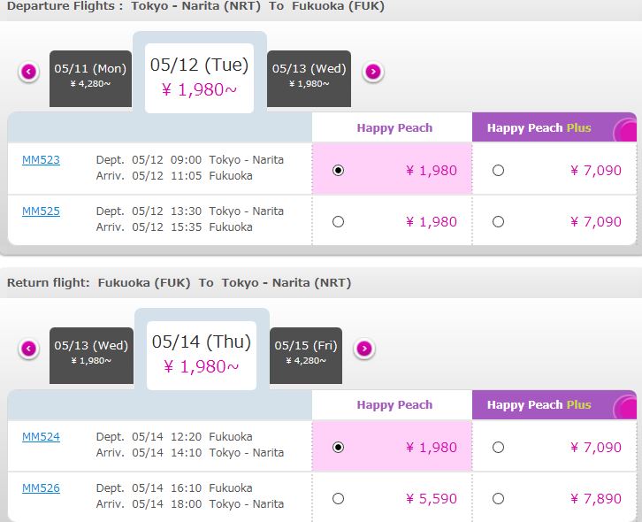Click the selected 05/12 (Tue) departure tab

pyautogui.click(x=199, y=78)
